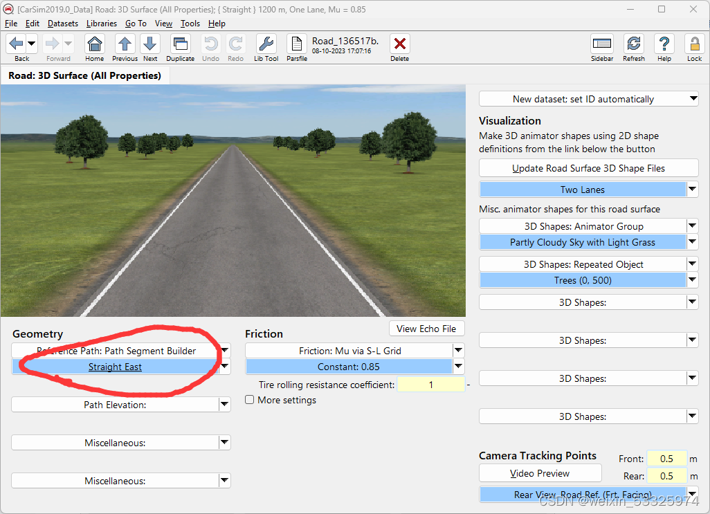Open the Friction: Mu via S-L Grid dropdown
The height and width of the screenshot is (514, 710).
coord(457,351)
